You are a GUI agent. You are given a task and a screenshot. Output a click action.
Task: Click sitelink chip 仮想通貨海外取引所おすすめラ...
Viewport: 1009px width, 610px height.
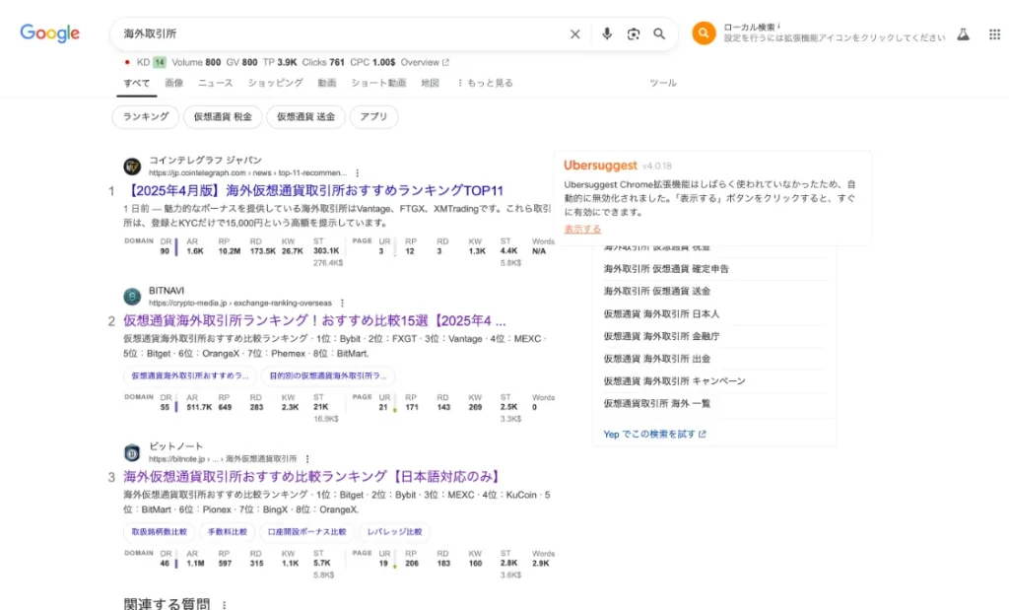190,375
